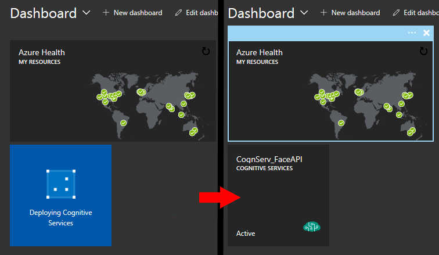Click the plus icon in the left panel
Viewport: 439px width, 255px height.
coord(106,13)
